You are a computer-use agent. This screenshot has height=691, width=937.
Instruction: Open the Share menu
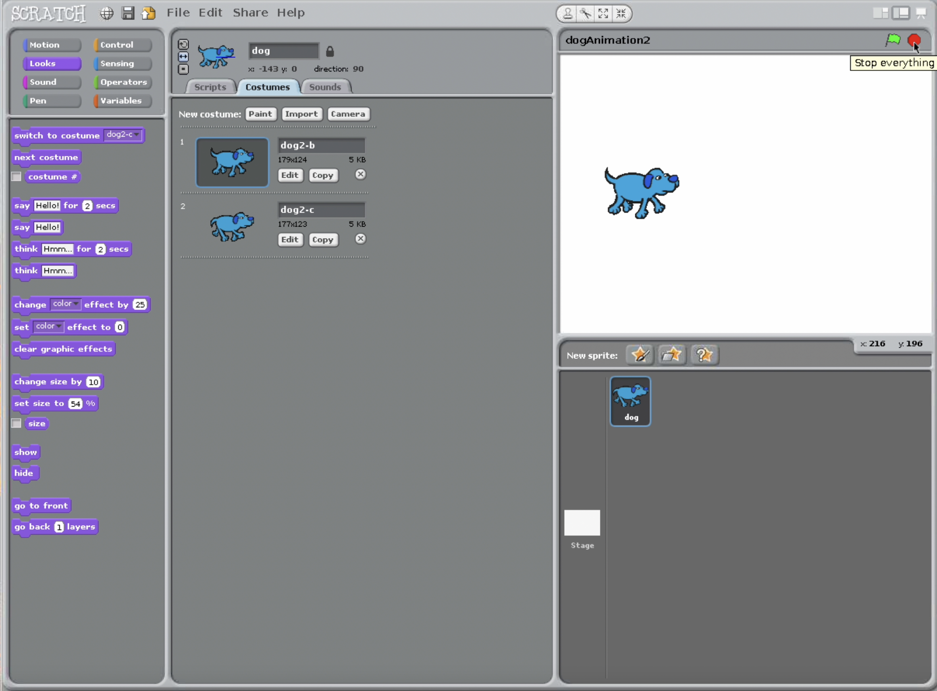(250, 13)
